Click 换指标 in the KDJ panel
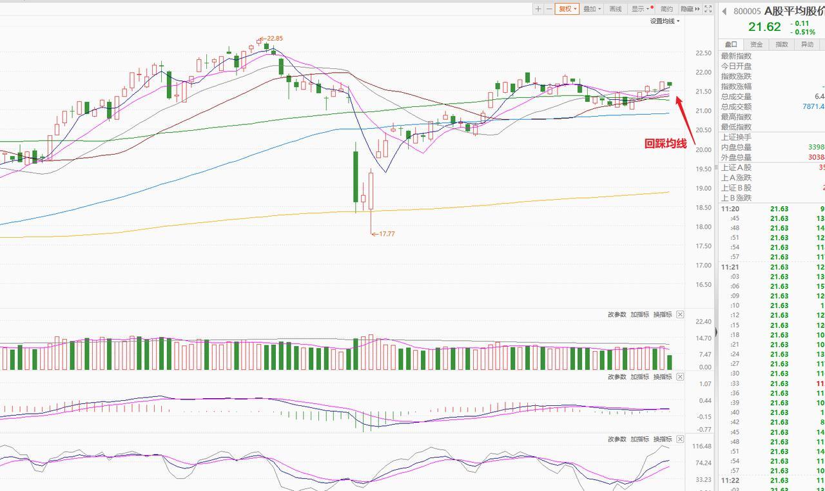The width and height of the screenshot is (825, 491). coord(663,439)
